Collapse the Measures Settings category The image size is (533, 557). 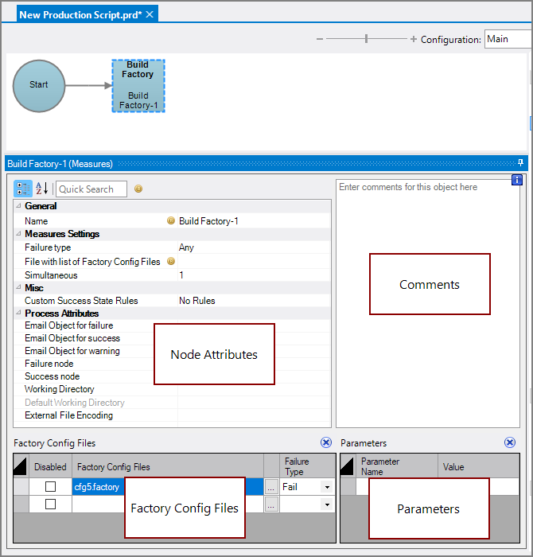[18, 234]
